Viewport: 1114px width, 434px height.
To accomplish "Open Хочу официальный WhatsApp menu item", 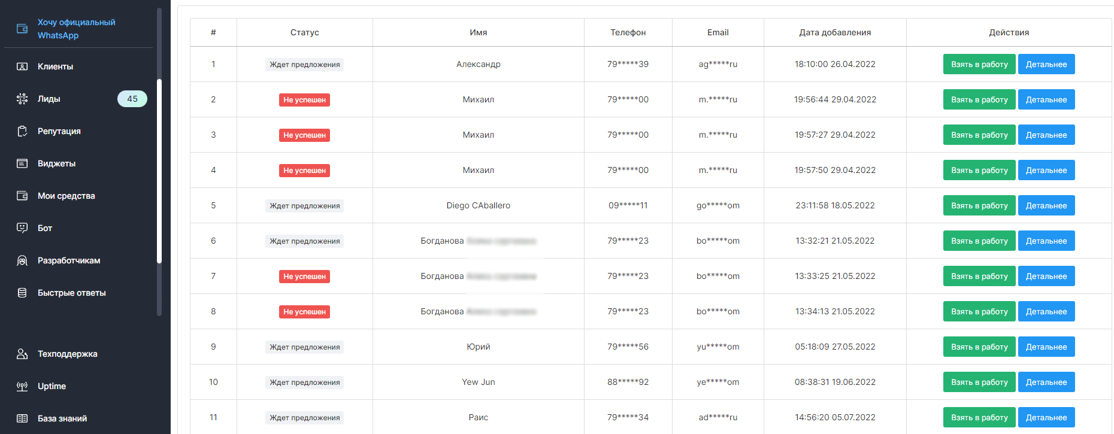I will pos(76,29).
